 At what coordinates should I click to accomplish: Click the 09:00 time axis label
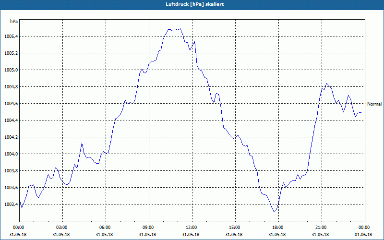[149, 228]
